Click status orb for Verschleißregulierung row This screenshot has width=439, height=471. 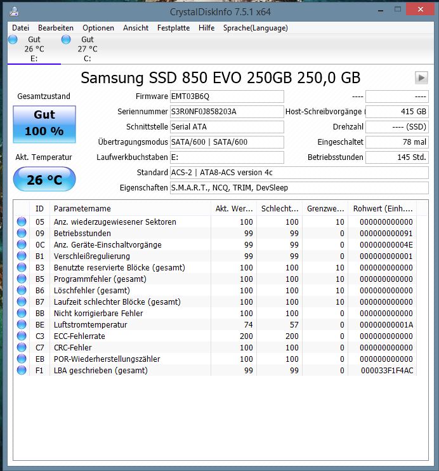point(22,256)
